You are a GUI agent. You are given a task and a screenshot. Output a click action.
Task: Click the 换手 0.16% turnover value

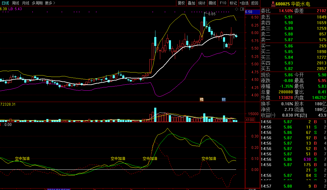pyautogui.click(x=287, y=104)
